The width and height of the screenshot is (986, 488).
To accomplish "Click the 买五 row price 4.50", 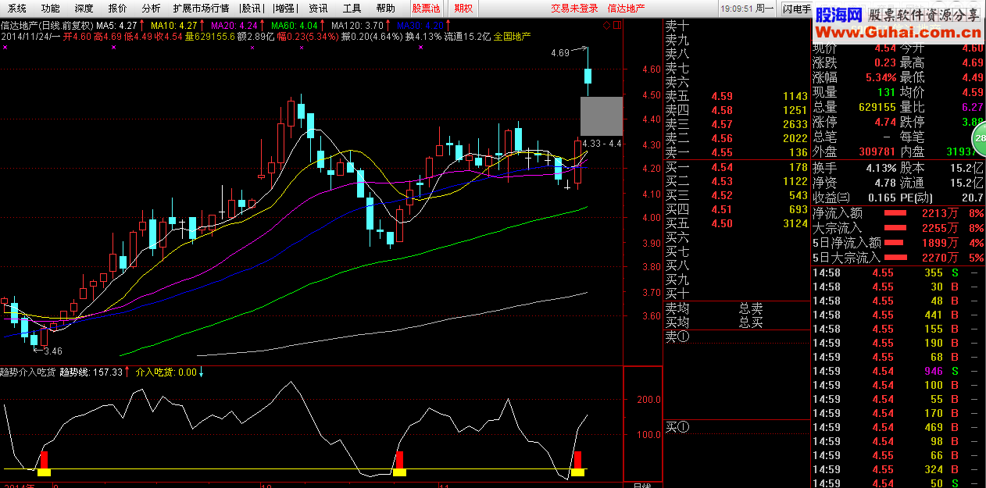I will click(722, 223).
